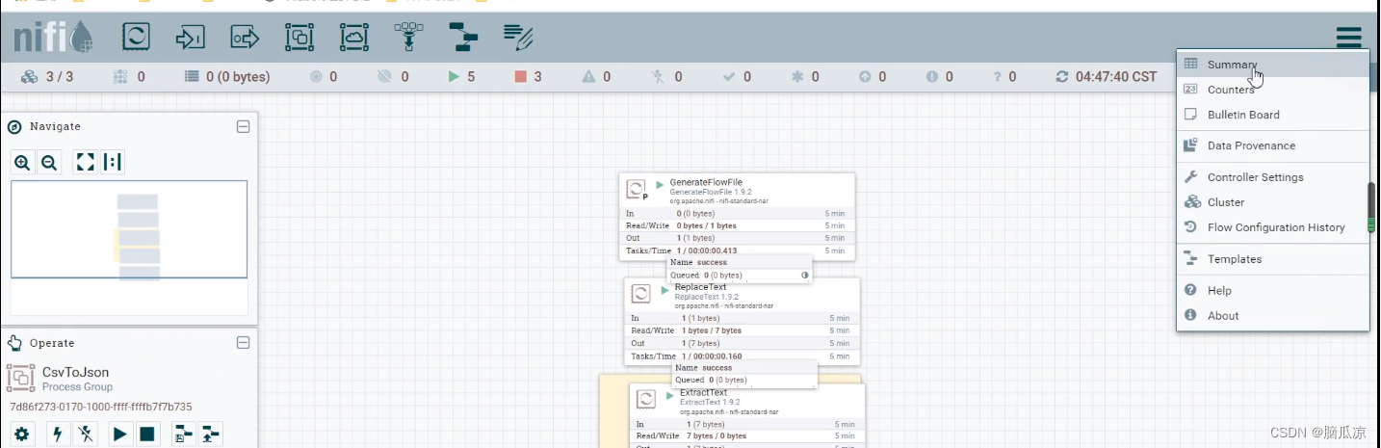The width and height of the screenshot is (1381, 448).
Task: Zoom in using Navigate panel magnifier plus
Action: (x=22, y=163)
